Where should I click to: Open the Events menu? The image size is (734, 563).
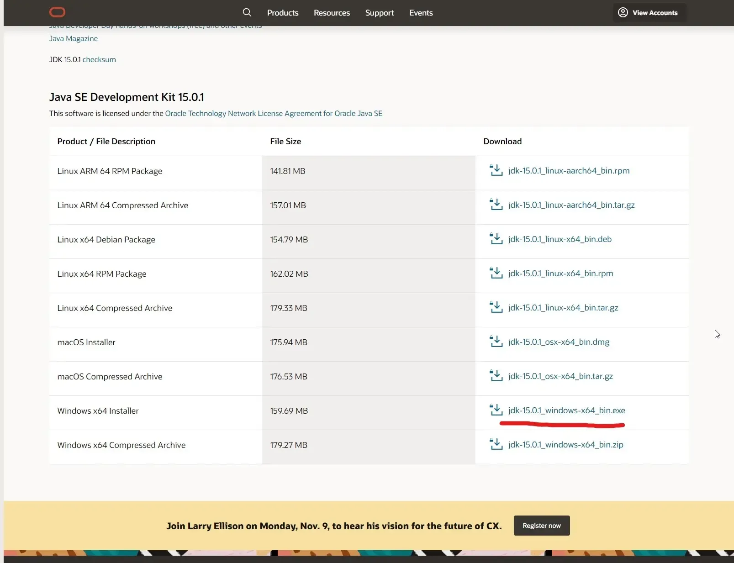(x=421, y=13)
